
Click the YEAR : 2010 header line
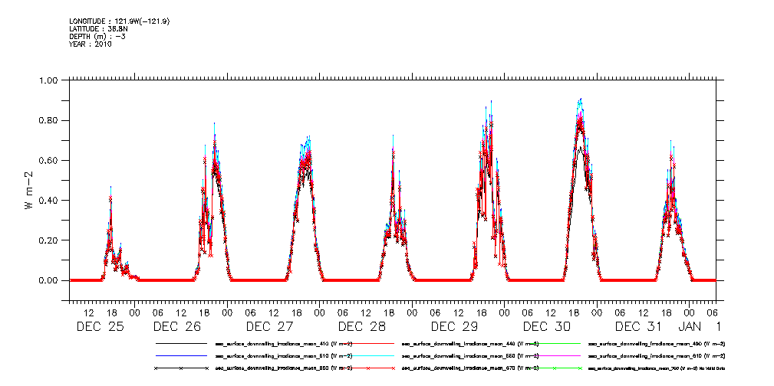click(91, 44)
